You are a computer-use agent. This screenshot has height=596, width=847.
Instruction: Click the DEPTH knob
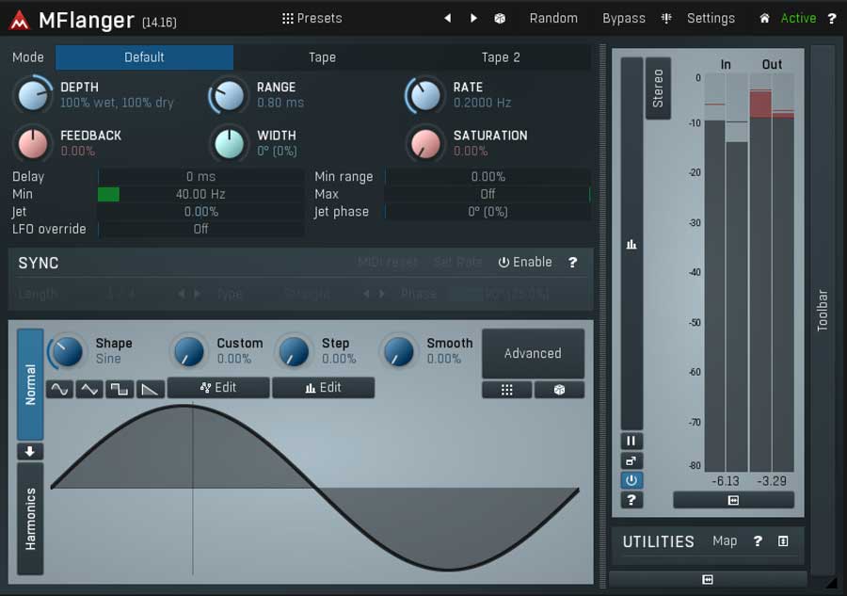click(33, 96)
